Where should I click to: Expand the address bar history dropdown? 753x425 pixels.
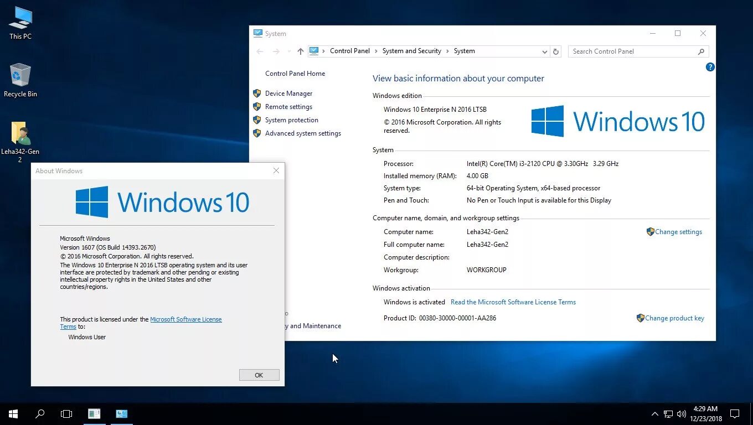(x=545, y=51)
